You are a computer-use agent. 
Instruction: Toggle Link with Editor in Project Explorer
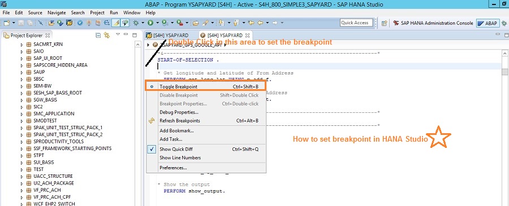107,36
